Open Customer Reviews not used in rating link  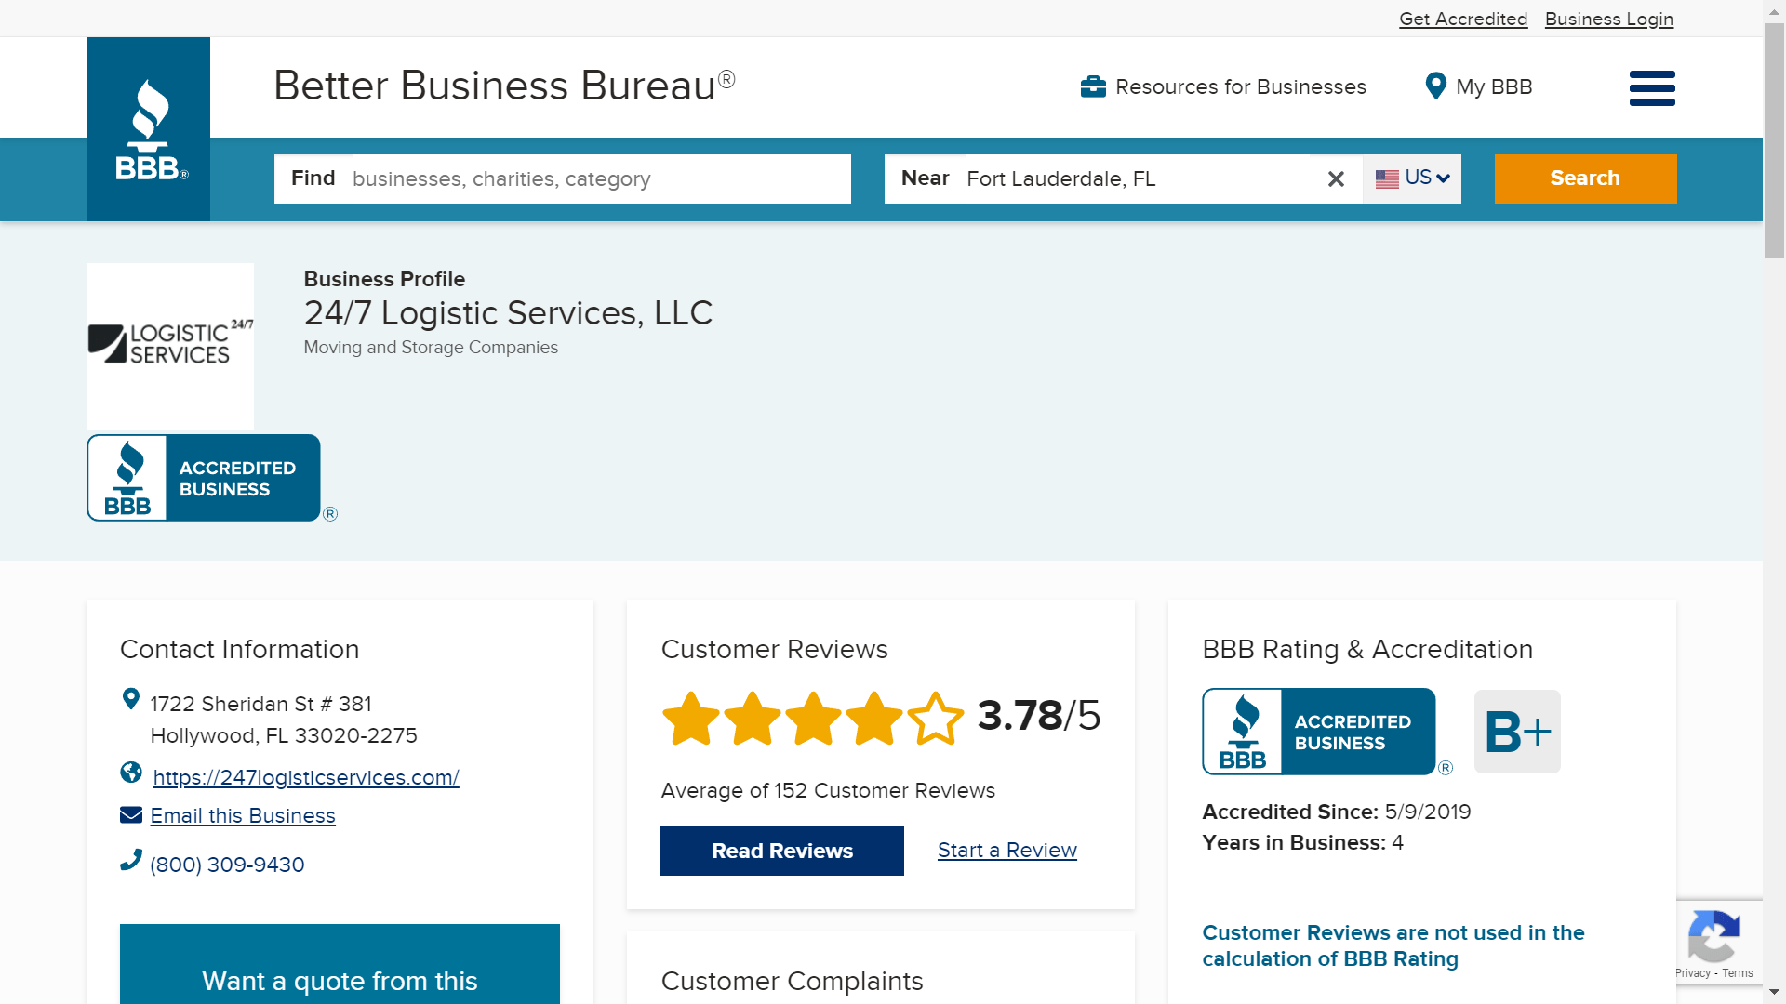[x=1393, y=945]
